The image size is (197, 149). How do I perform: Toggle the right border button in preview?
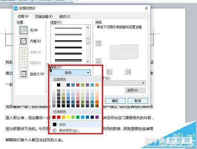tap(128, 72)
